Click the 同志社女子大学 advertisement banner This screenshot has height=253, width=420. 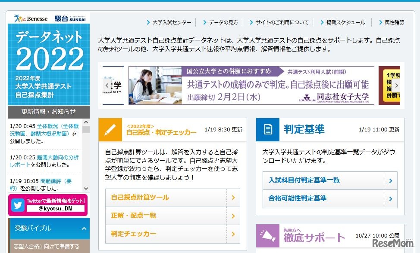pyautogui.click(x=251, y=85)
